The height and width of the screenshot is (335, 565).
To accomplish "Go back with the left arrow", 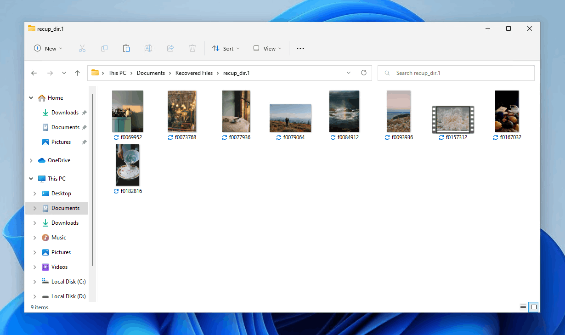I will (x=34, y=73).
